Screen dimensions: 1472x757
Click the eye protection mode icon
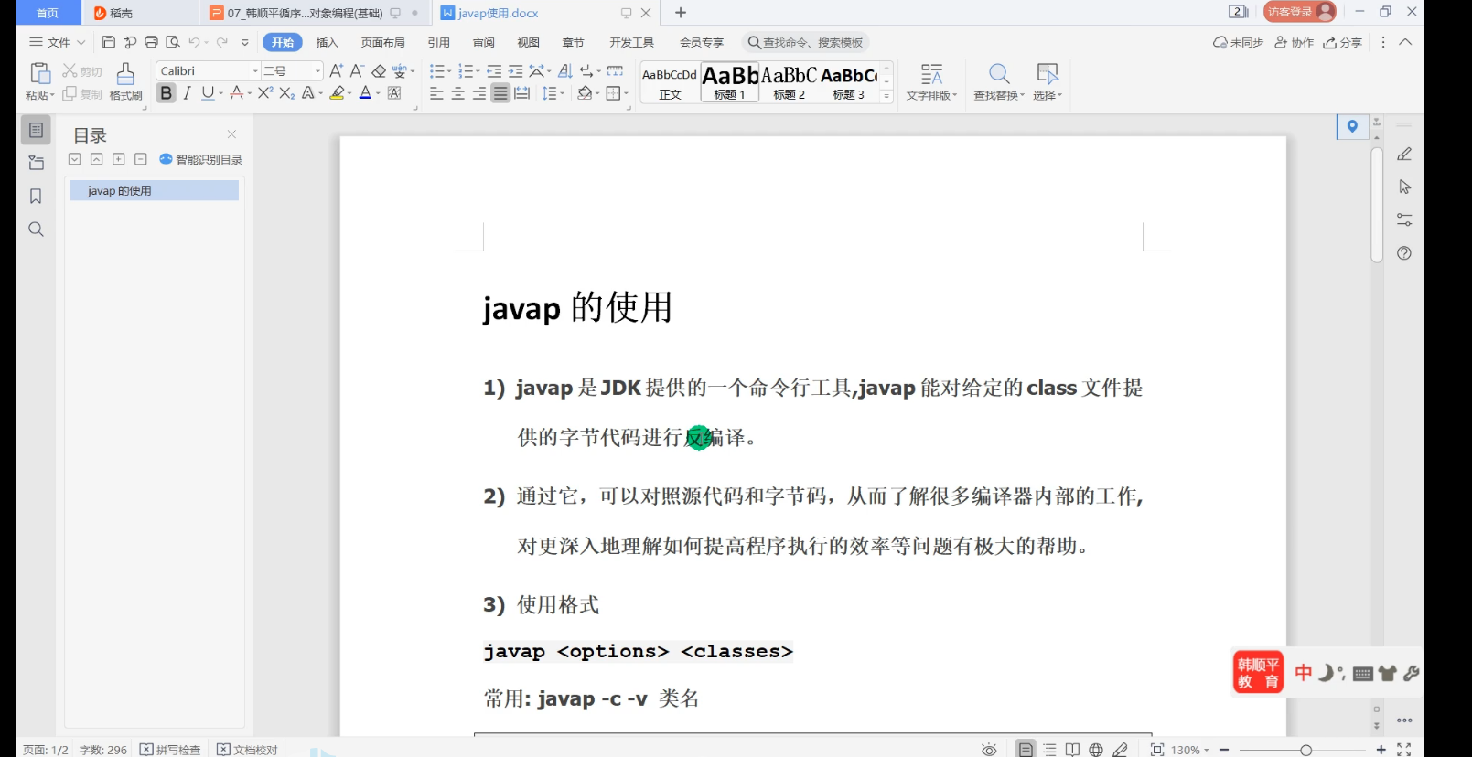[x=989, y=749]
